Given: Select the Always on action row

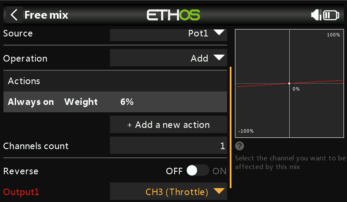Looking at the screenshot, I should click(31, 102).
